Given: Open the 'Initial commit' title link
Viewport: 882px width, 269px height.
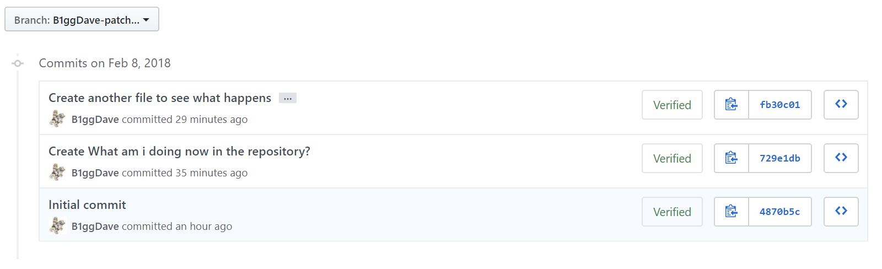Looking at the screenshot, I should click(87, 205).
